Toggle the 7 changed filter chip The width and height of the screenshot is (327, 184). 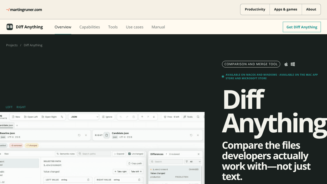point(32,145)
